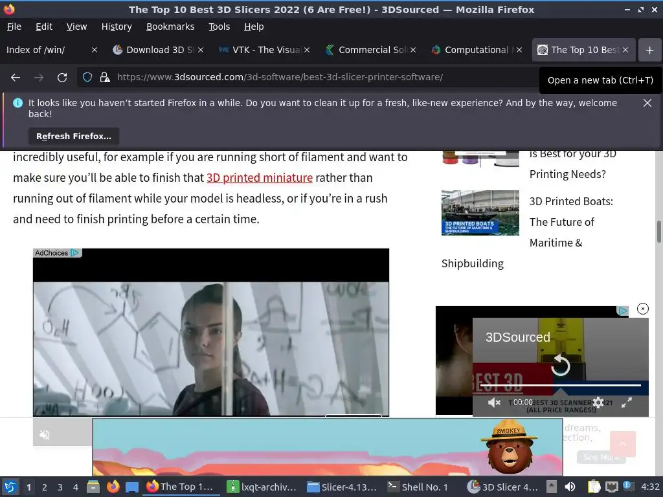This screenshot has height=497, width=663.
Task: Click the 3D Printed Boats thumbnail
Action: click(480, 212)
